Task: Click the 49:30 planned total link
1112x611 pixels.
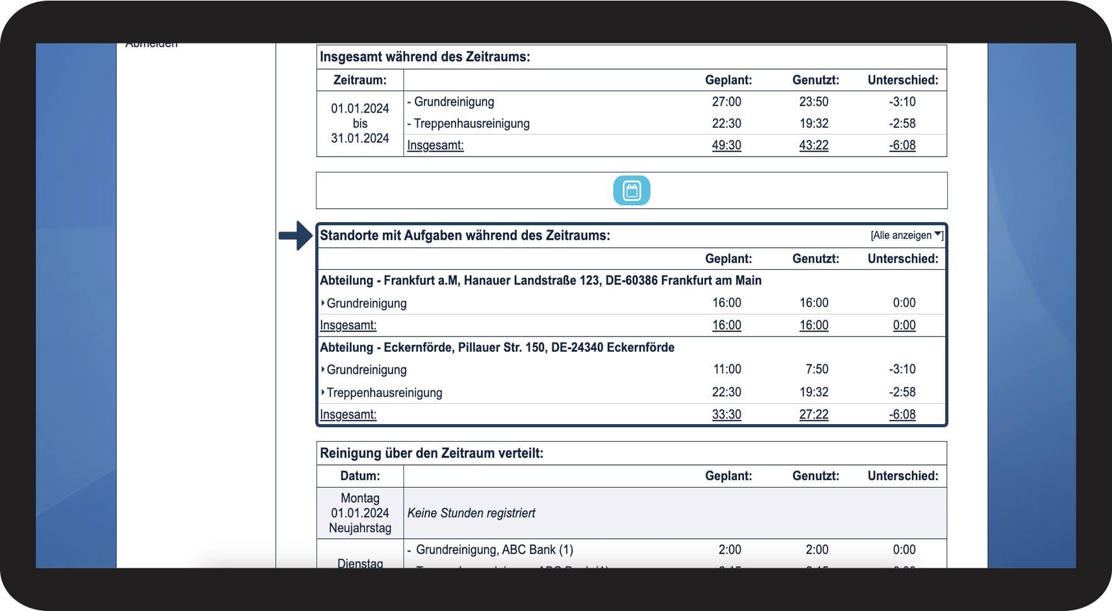Action: (x=726, y=145)
